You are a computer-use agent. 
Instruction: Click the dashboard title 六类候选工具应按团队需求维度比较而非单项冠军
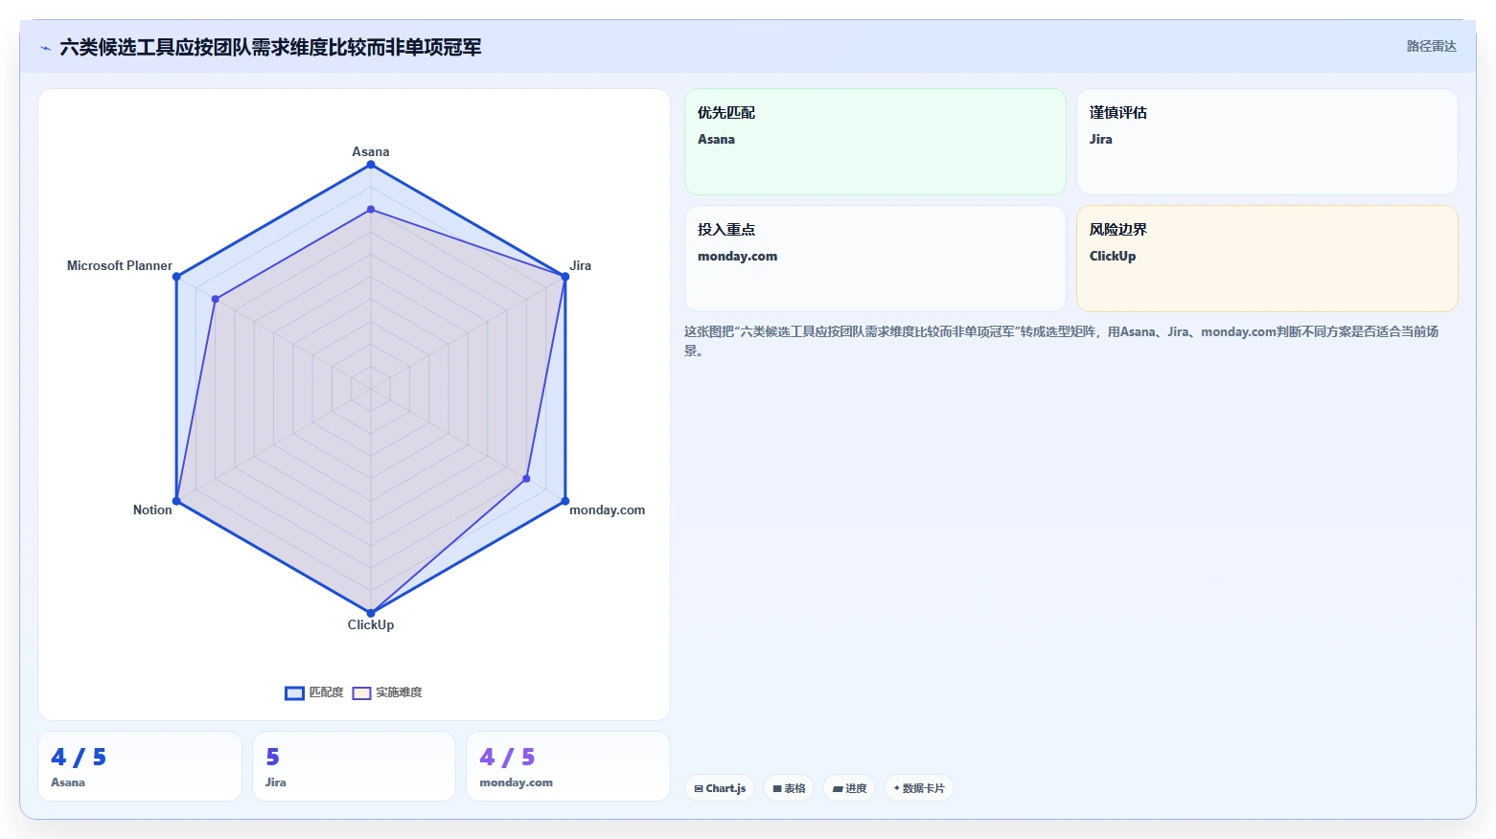[270, 47]
